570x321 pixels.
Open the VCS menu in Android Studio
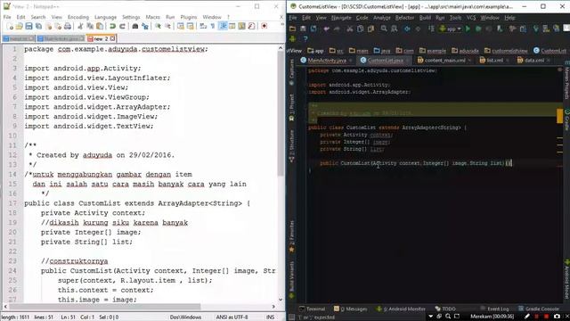point(471,18)
